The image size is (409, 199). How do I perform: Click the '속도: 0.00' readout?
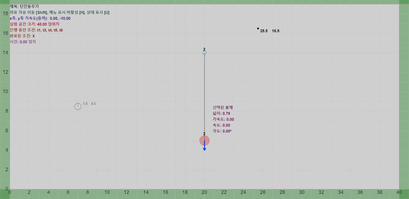(x=221, y=125)
